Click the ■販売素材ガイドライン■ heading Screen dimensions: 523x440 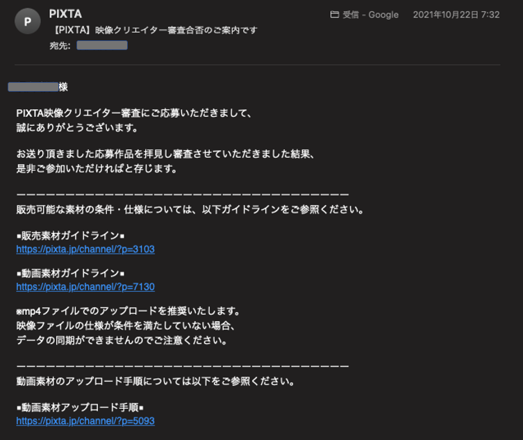pyautogui.click(x=70, y=236)
